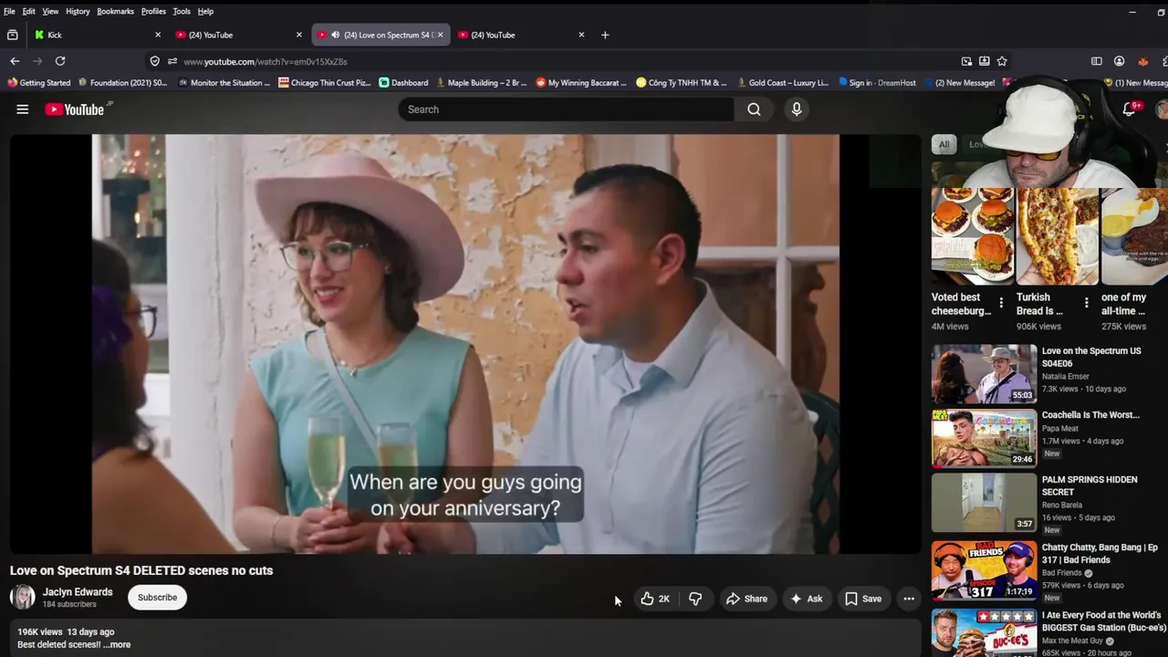
Task: Save the video to a playlist
Action: (862, 599)
